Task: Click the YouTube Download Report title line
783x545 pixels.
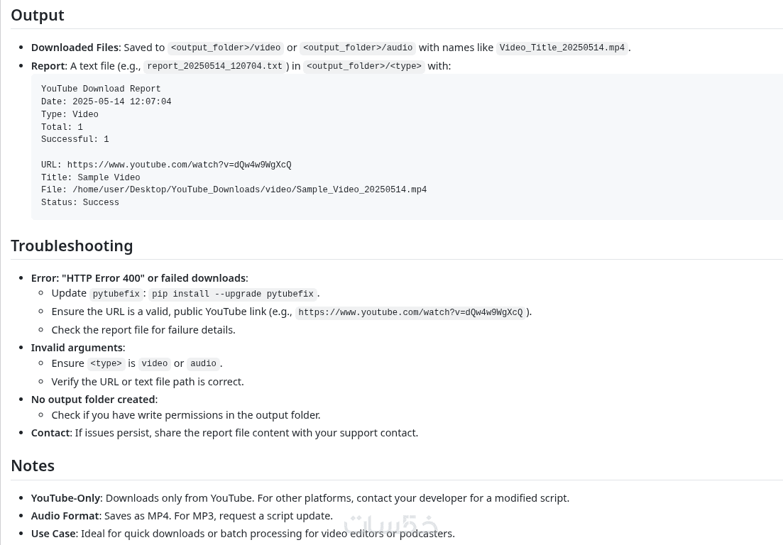Action: [x=101, y=89]
